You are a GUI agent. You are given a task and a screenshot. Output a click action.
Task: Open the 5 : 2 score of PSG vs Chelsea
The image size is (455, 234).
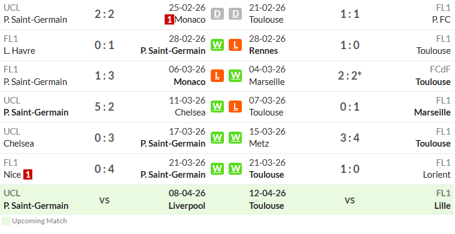104,107
